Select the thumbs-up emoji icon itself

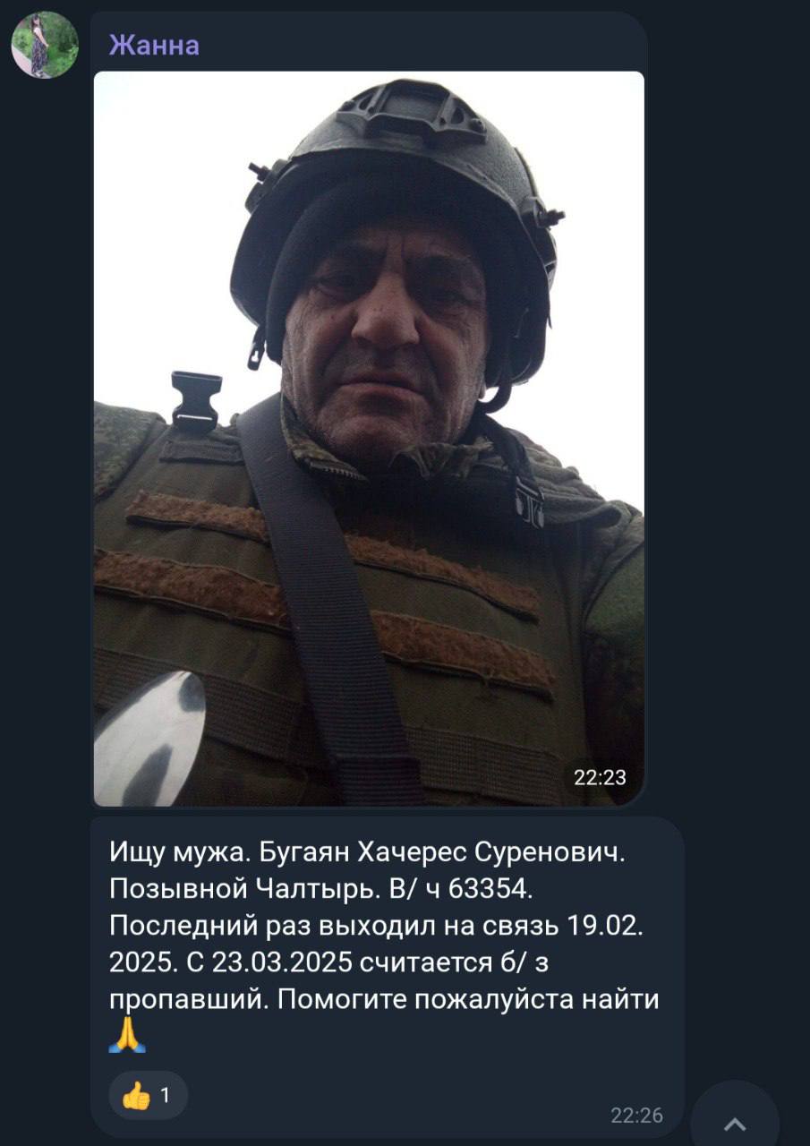pos(135,1095)
